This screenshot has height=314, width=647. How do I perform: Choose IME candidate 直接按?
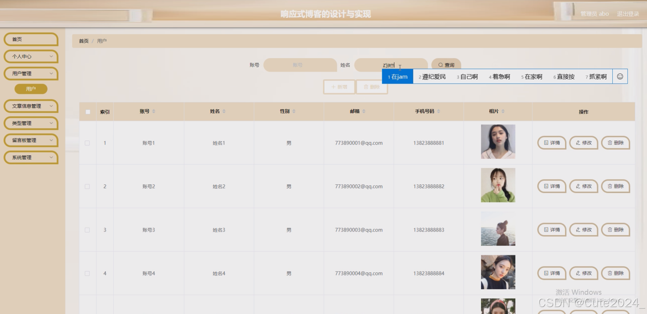coord(564,77)
